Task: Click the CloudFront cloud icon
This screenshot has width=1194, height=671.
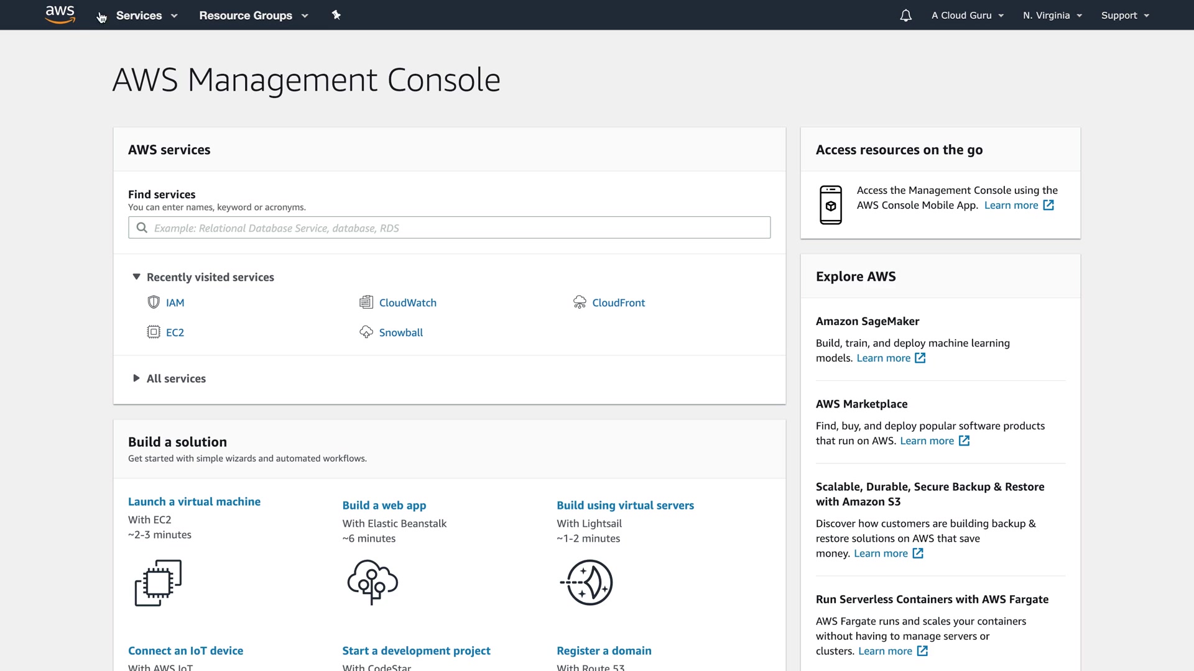Action: (x=580, y=303)
